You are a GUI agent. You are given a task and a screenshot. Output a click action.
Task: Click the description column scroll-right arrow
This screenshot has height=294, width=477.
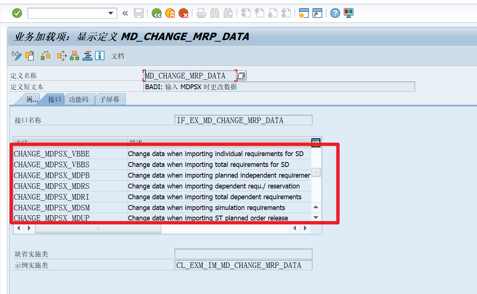(x=305, y=229)
